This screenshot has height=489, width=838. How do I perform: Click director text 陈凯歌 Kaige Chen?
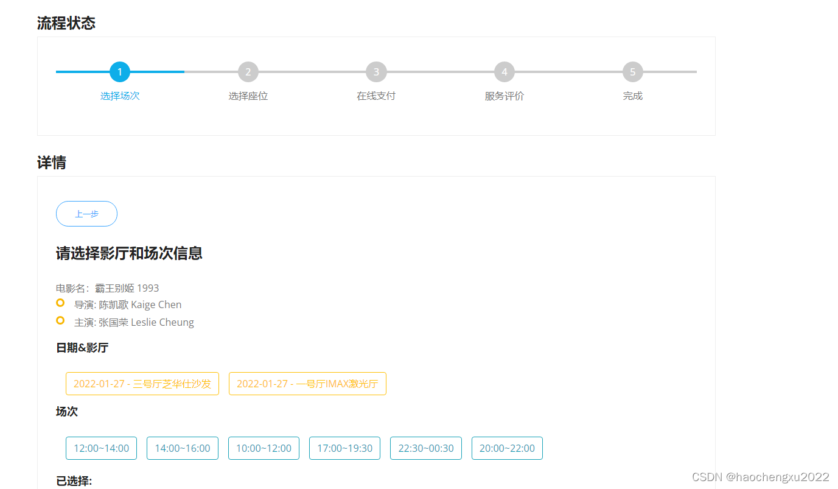pyautogui.click(x=140, y=304)
